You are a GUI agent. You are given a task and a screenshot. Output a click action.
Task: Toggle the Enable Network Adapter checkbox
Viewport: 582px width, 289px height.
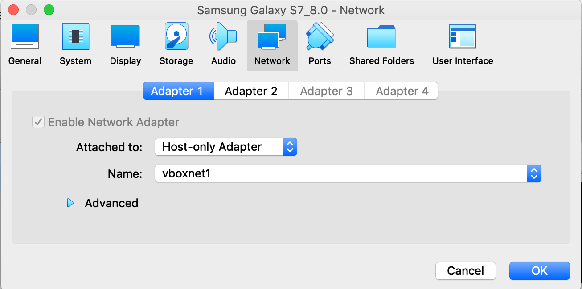[38, 122]
